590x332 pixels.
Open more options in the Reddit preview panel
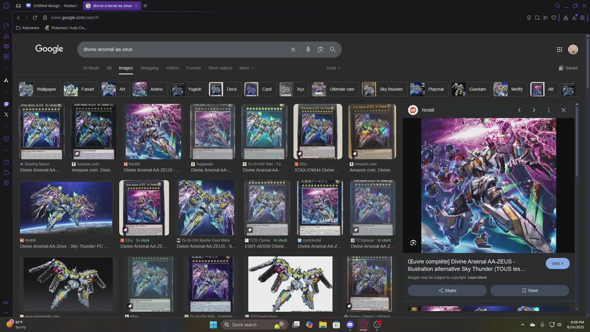pyautogui.click(x=549, y=110)
